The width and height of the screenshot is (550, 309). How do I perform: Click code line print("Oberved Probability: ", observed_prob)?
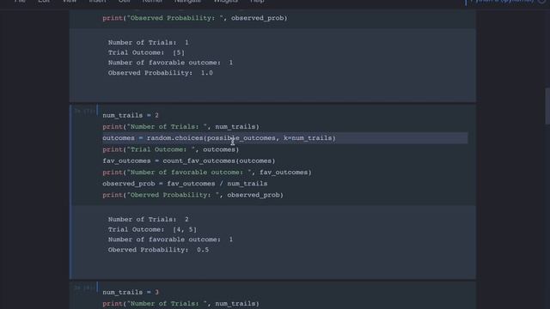192,195
